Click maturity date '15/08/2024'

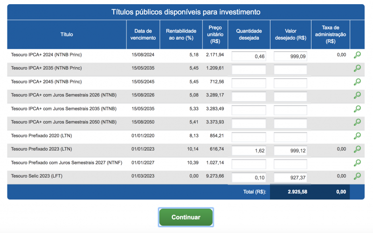(x=143, y=55)
